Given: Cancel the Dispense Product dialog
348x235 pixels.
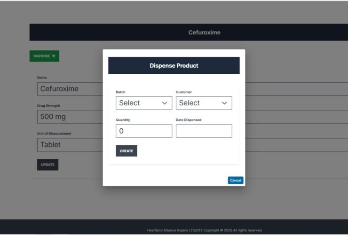Looking at the screenshot, I should 236,180.
